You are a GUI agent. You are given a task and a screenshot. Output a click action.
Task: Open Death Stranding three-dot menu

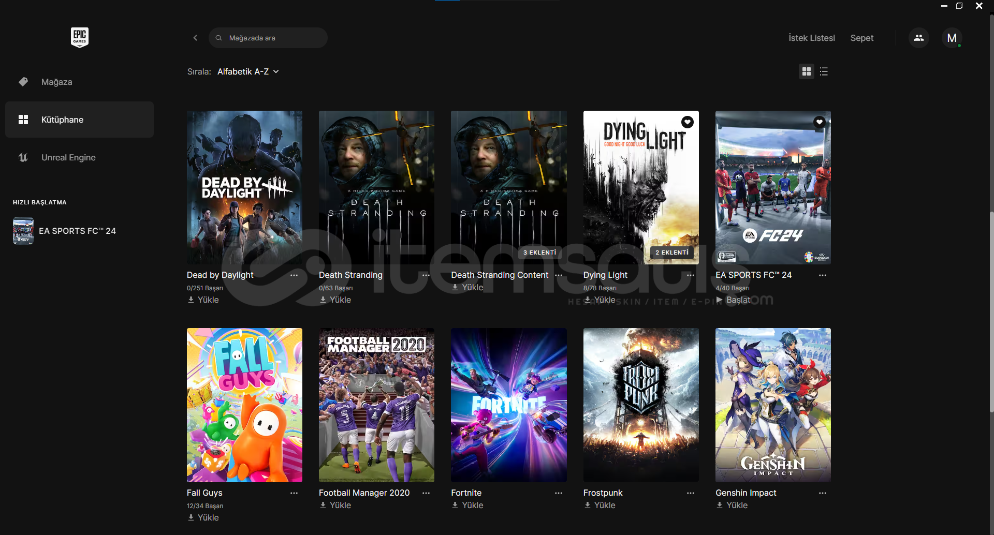(x=426, y=275)
